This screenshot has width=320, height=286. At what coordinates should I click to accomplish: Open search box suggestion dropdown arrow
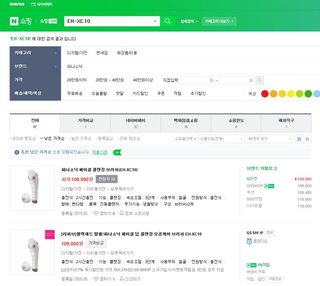[155, 21]
